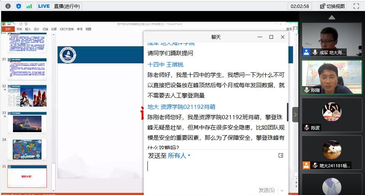Open the 发送至 所有人 recipient dropdown
The image size is (365, 195).
pyautogui.click(x=179, y=155)
